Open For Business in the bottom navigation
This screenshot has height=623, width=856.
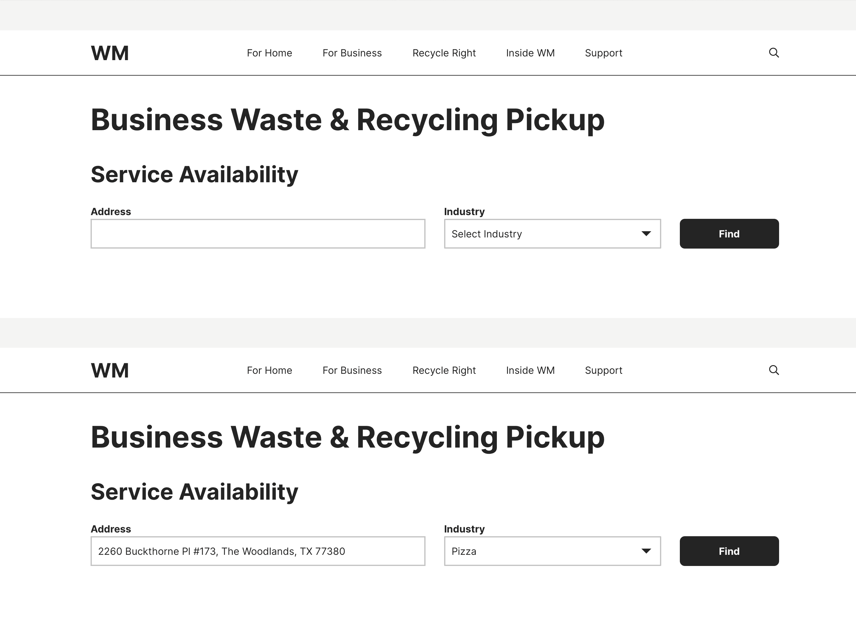tap(352, 370)
